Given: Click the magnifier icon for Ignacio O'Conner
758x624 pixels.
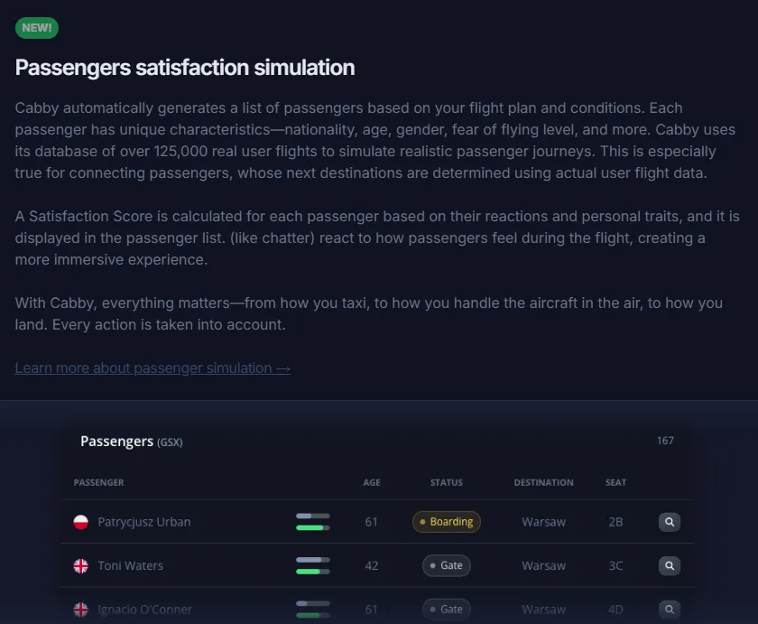Looking at the screenshot, I should (x=669, y=609).
